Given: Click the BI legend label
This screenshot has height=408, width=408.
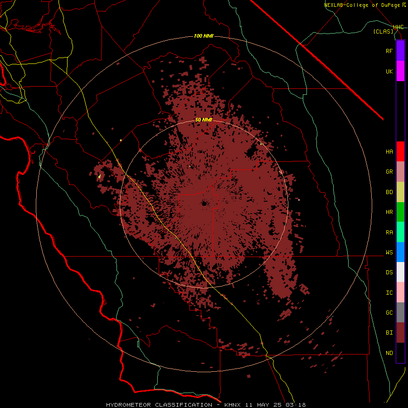Looking at the screenshot, I should tap(389, 333).
